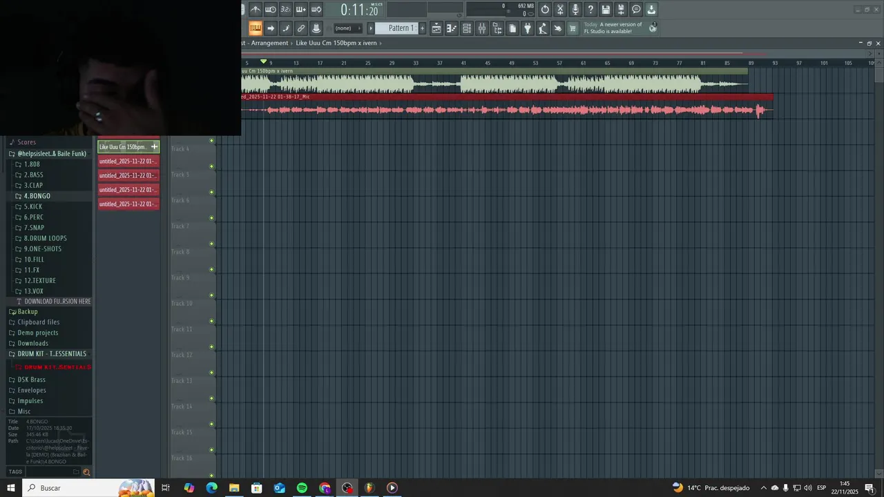The height and width of the screenshot is (497, 884).
Task: Click the Windows Start button
Action: click(10, 488)
